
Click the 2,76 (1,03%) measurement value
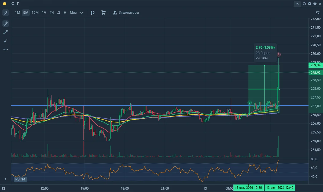[x=265, y=48]
